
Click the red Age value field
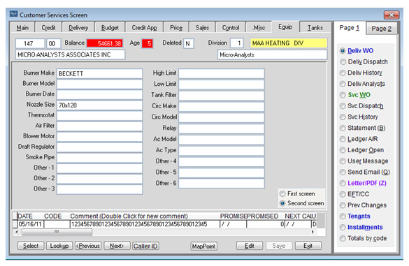tap(148, 43)
